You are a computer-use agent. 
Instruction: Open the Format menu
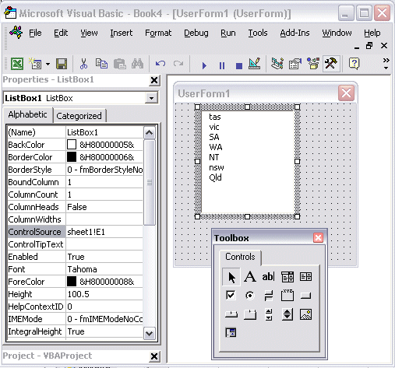tap(158, 33)
